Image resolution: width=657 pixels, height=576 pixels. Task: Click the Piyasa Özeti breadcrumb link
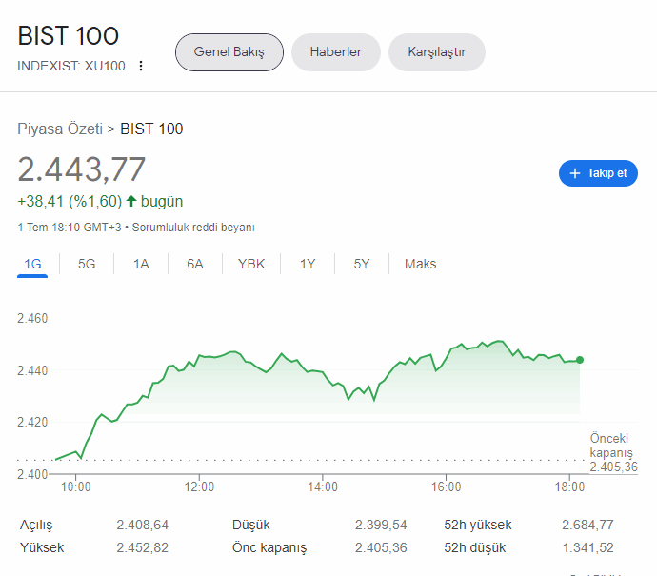[60, 129]
